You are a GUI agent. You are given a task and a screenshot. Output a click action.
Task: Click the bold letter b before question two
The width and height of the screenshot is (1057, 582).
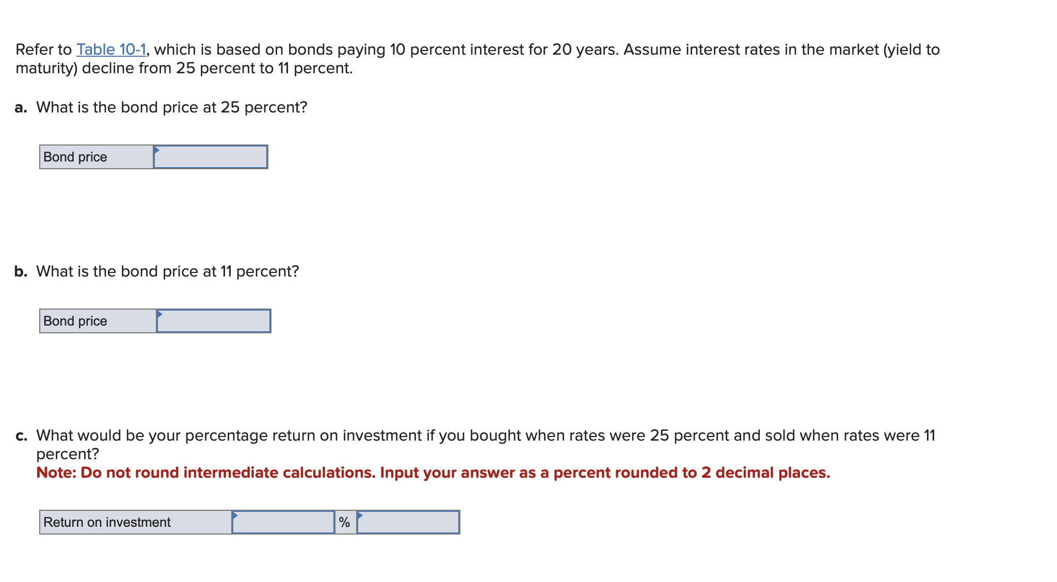pos(20,271)
